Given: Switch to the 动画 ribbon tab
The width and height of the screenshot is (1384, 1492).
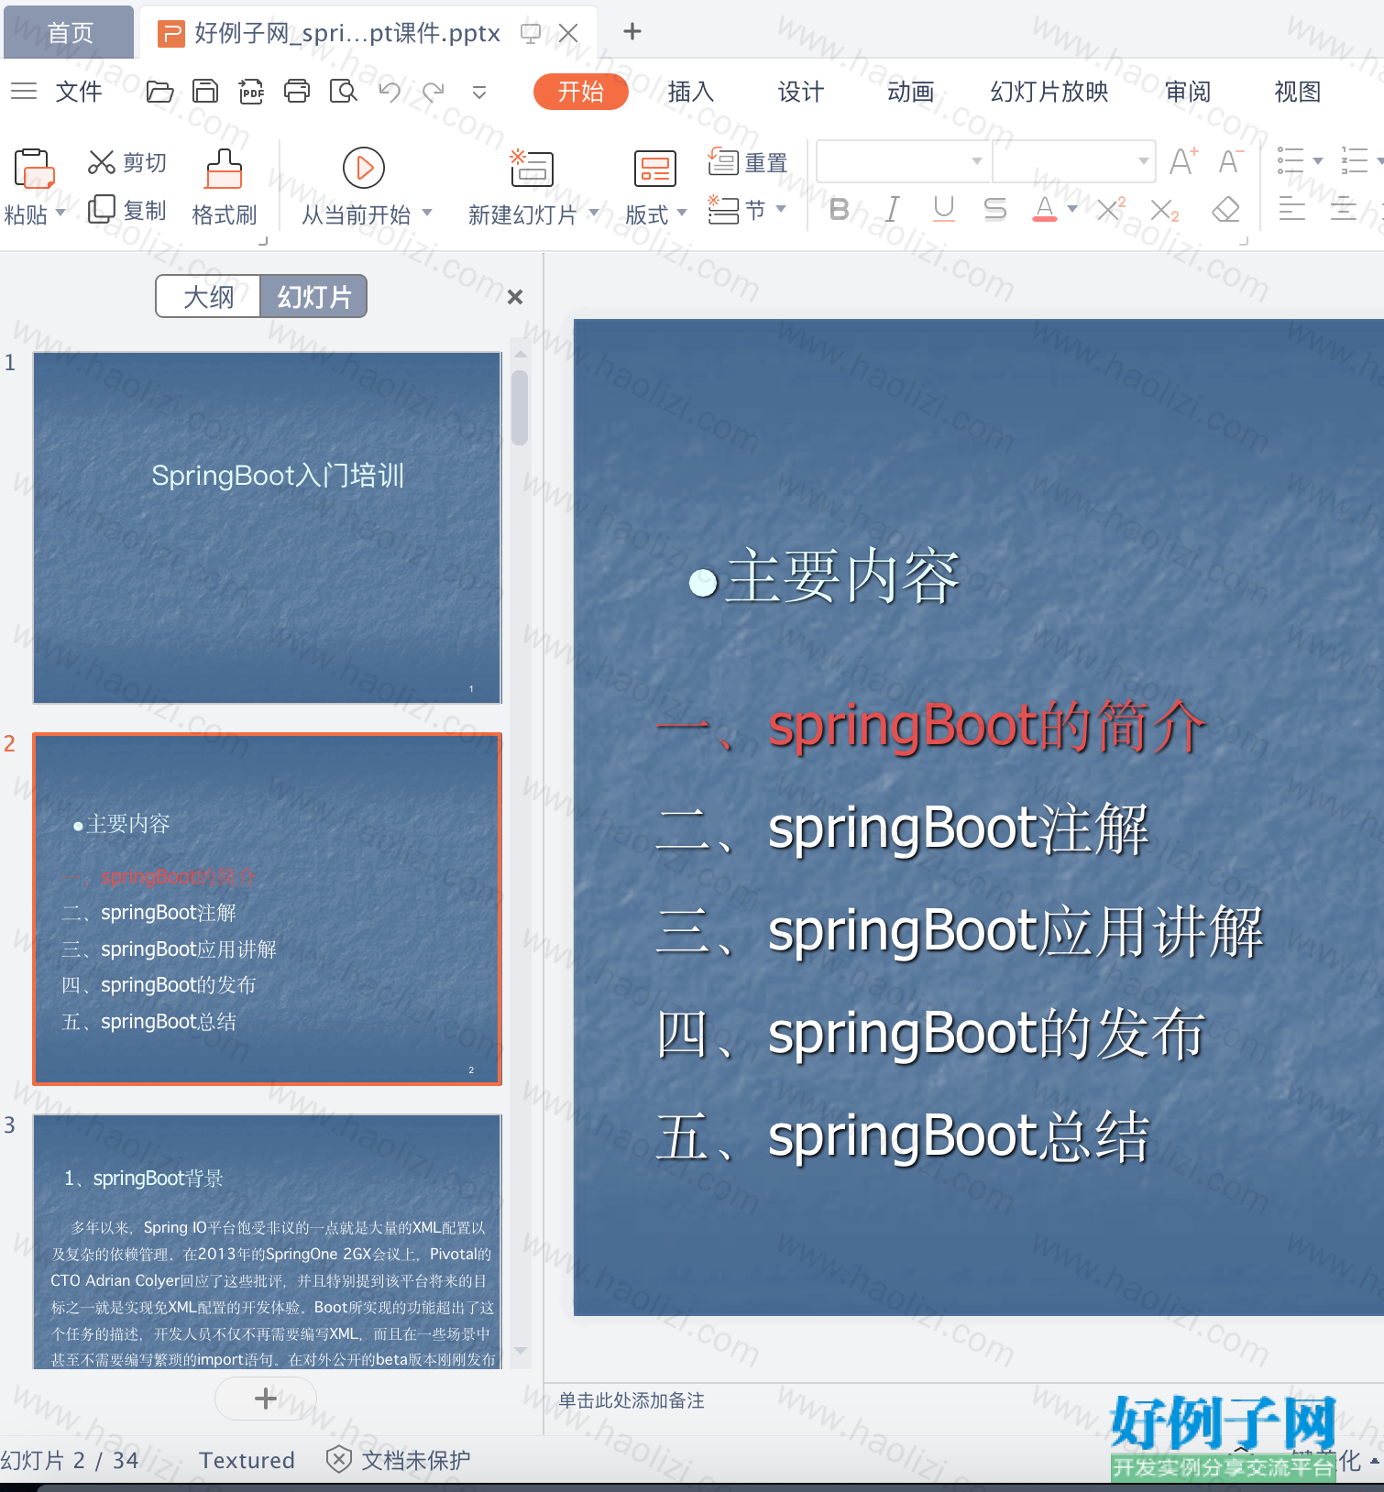Looking at the screenshot, I should tap(910, 92).
